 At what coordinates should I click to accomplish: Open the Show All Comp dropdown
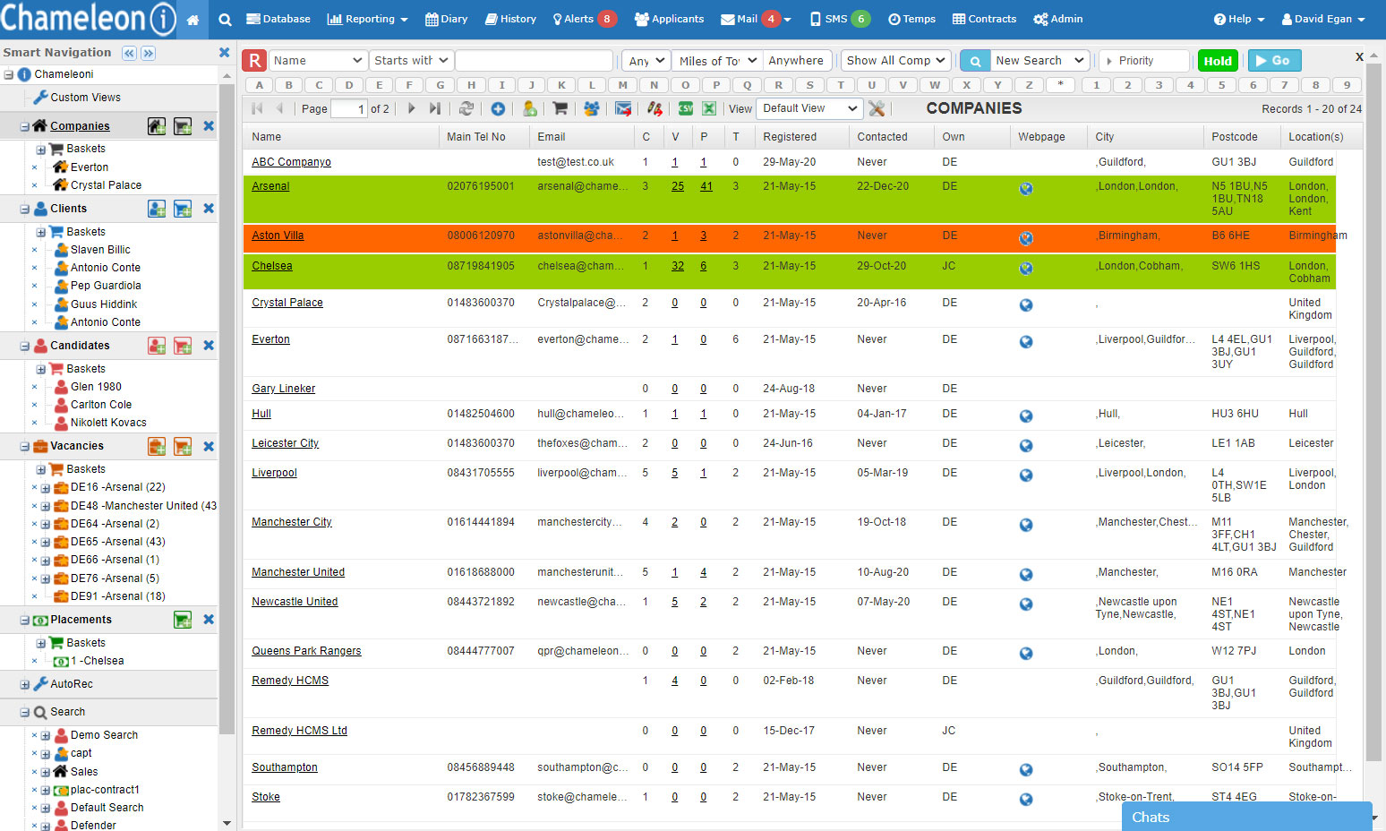pos(896,60)
